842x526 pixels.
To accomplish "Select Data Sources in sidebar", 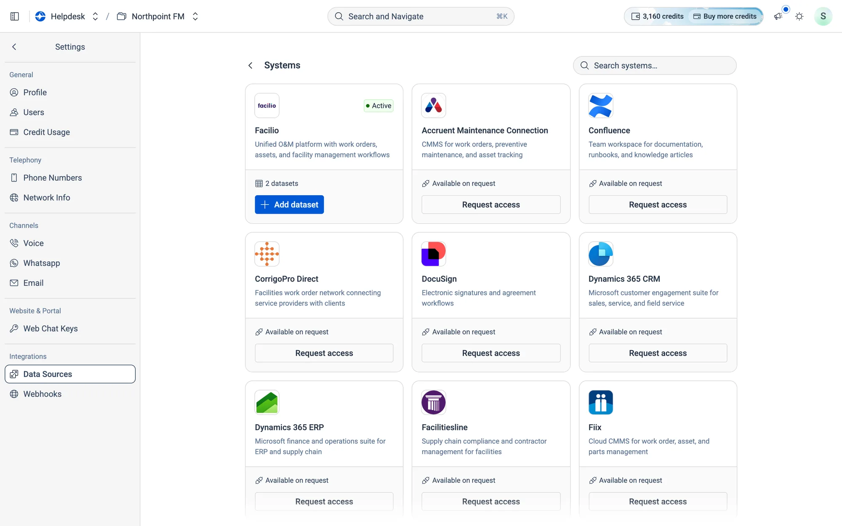I will (x=70, y=374).
